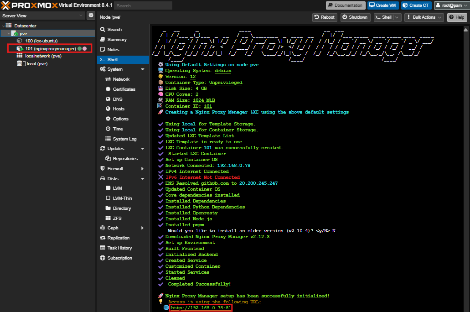Viewport: 470px width, 312px height.
Task: Click the Datacenter server icon
Action: tap(9, 26)
